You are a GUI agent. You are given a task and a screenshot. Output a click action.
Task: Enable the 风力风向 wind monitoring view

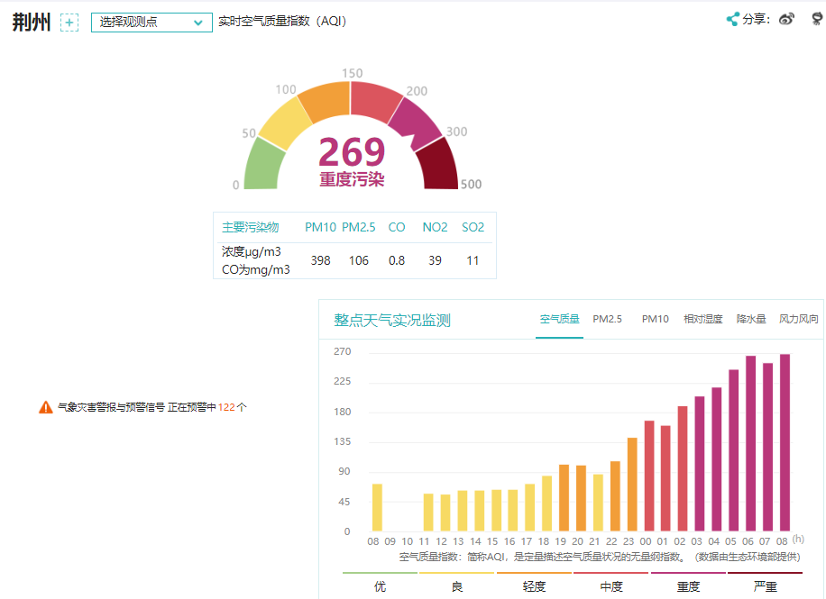click(x=799, y=318)
